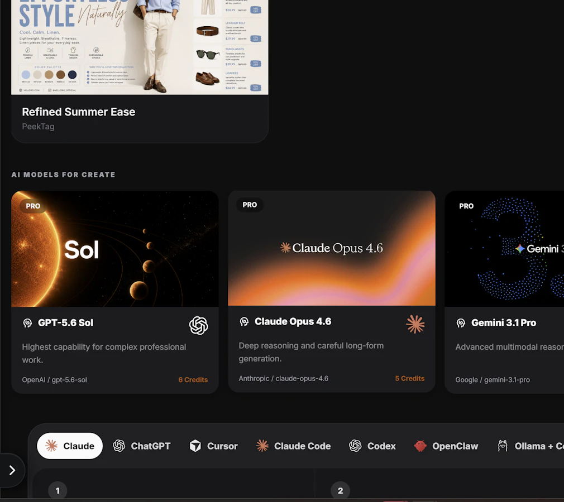Switch to the OpenClaw tab
Viewport: 564px width, 502px height.
click(x=446, y=446)
